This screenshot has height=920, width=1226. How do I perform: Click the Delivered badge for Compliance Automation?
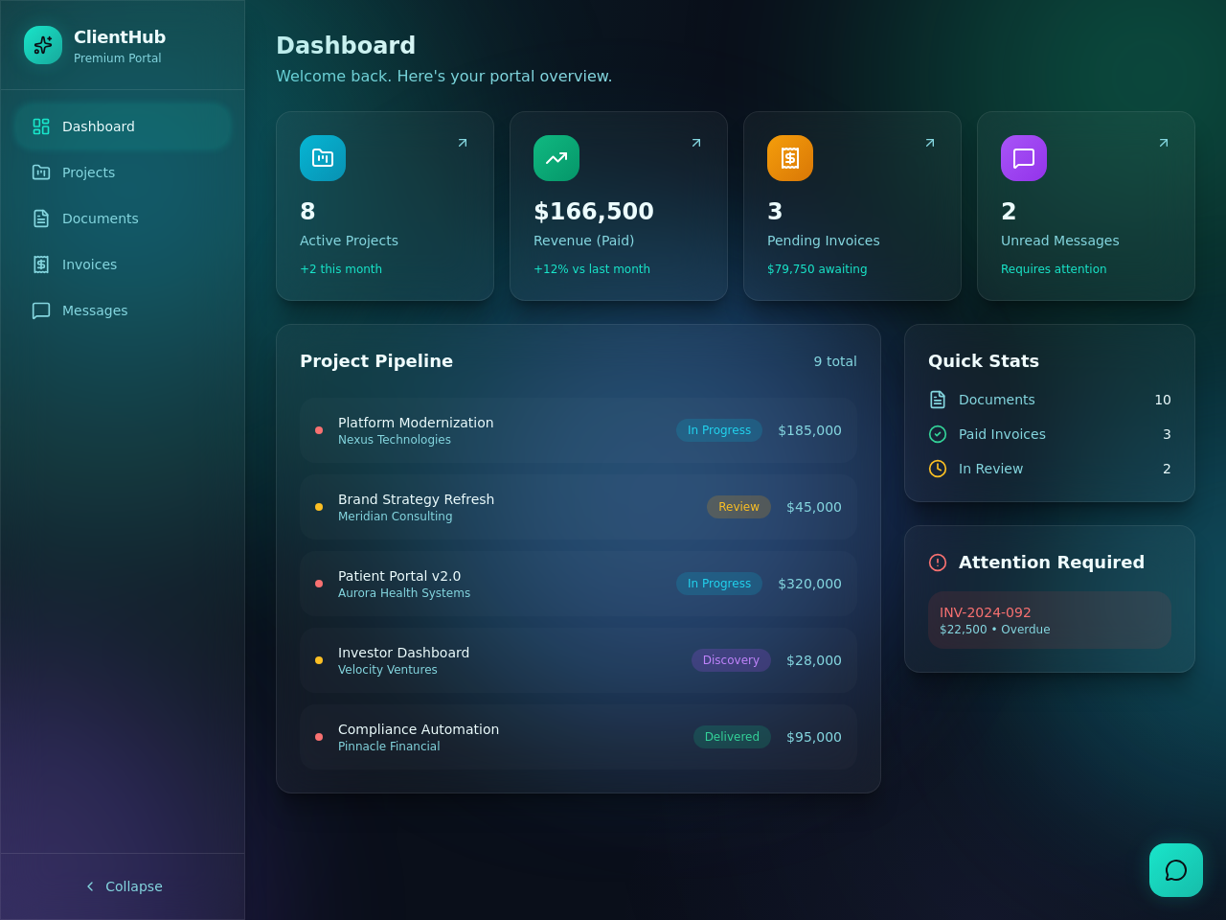732,737
